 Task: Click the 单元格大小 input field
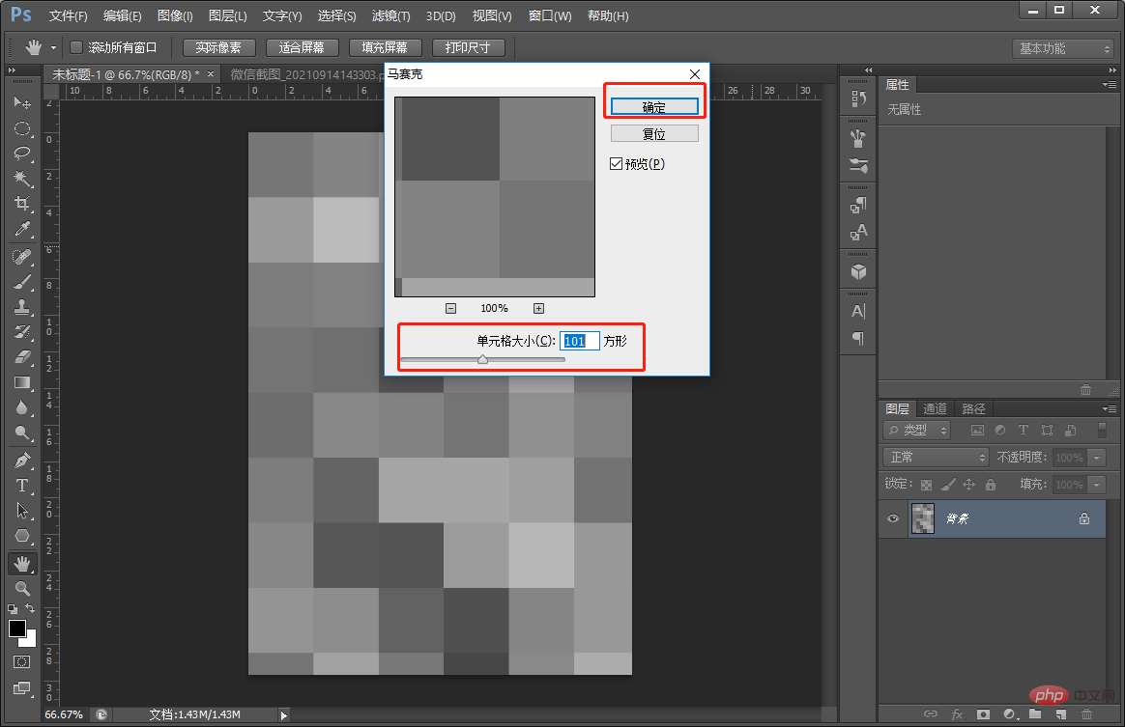(x=579, y=341)
